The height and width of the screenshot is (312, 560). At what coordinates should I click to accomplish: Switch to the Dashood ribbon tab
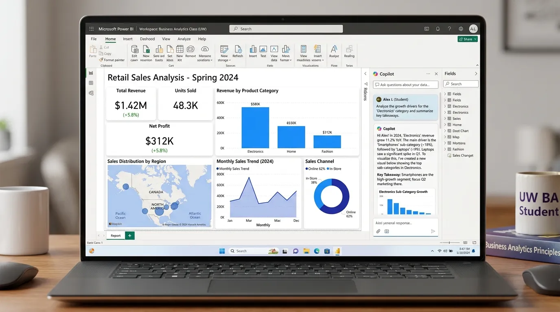147,39
